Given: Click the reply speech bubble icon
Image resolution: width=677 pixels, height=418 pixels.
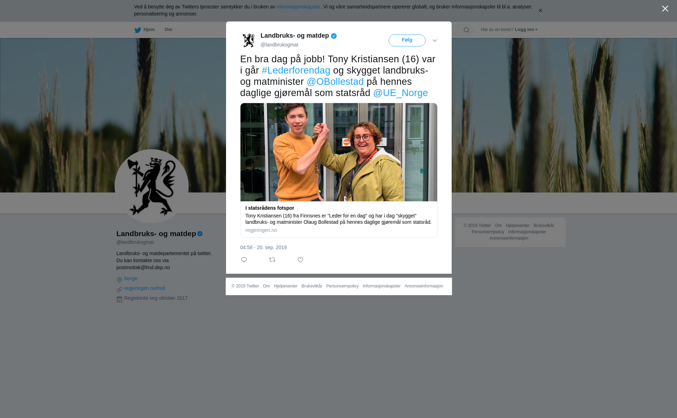Looking at the screenshot, I should (x=244, y=260).
